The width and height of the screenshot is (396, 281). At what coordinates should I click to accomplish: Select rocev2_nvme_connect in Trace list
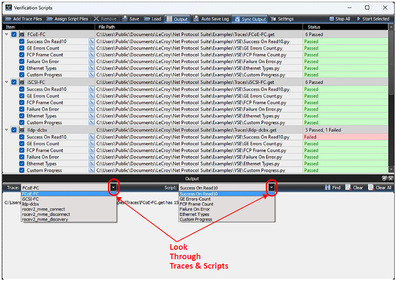point(43,209)
